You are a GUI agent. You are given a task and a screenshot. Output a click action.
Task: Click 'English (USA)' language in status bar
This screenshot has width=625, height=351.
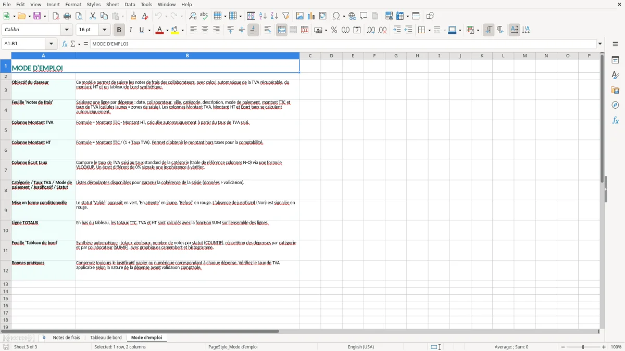click(361, 347)
